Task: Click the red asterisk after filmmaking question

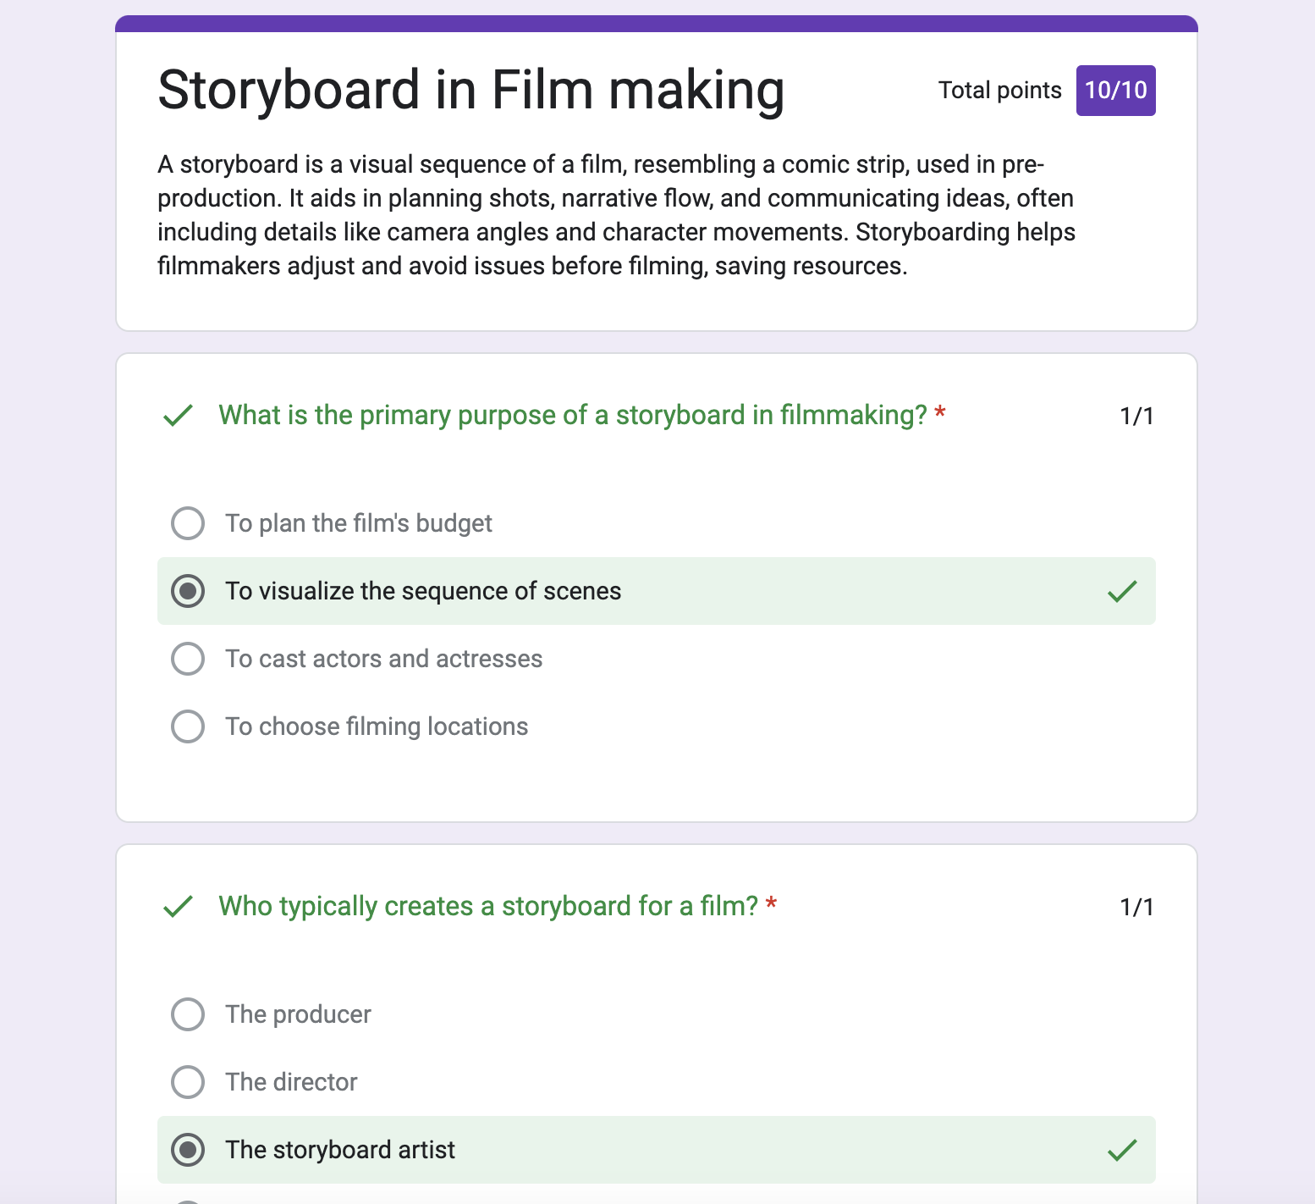Action: coord(940,412)
